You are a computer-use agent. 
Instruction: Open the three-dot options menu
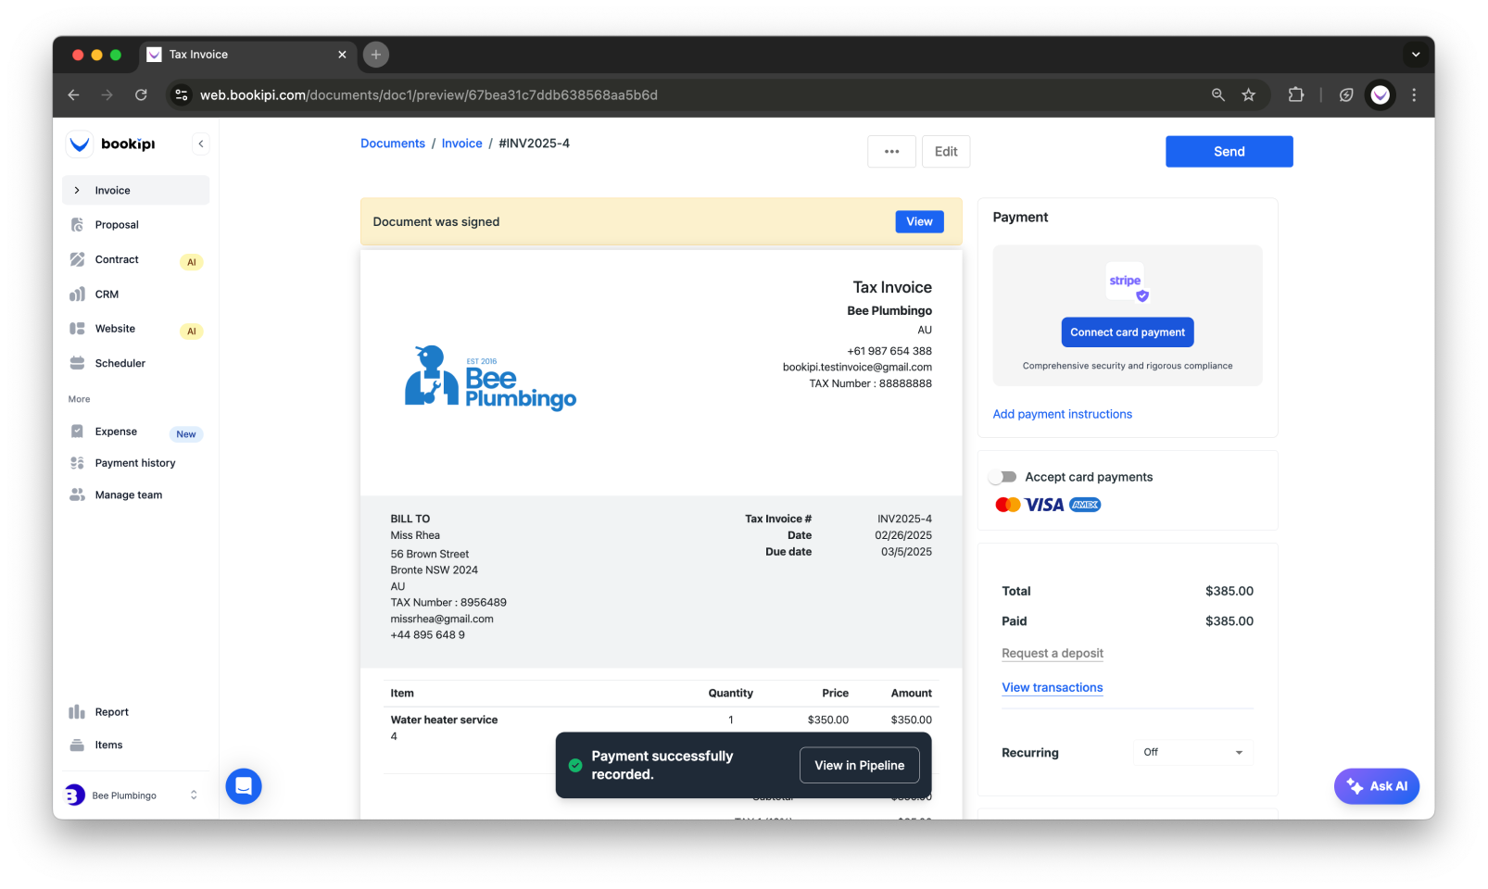coord(890,151)
